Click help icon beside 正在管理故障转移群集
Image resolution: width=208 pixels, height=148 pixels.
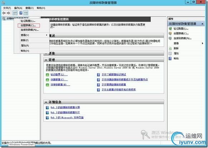[x=98, y=85]
